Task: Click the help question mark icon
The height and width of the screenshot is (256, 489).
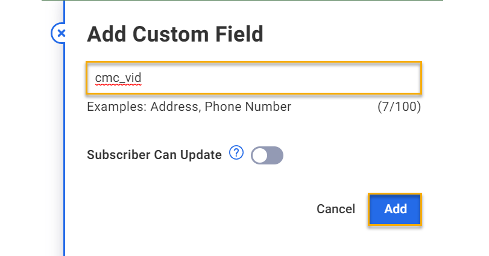Action: [x=236, y=154]
